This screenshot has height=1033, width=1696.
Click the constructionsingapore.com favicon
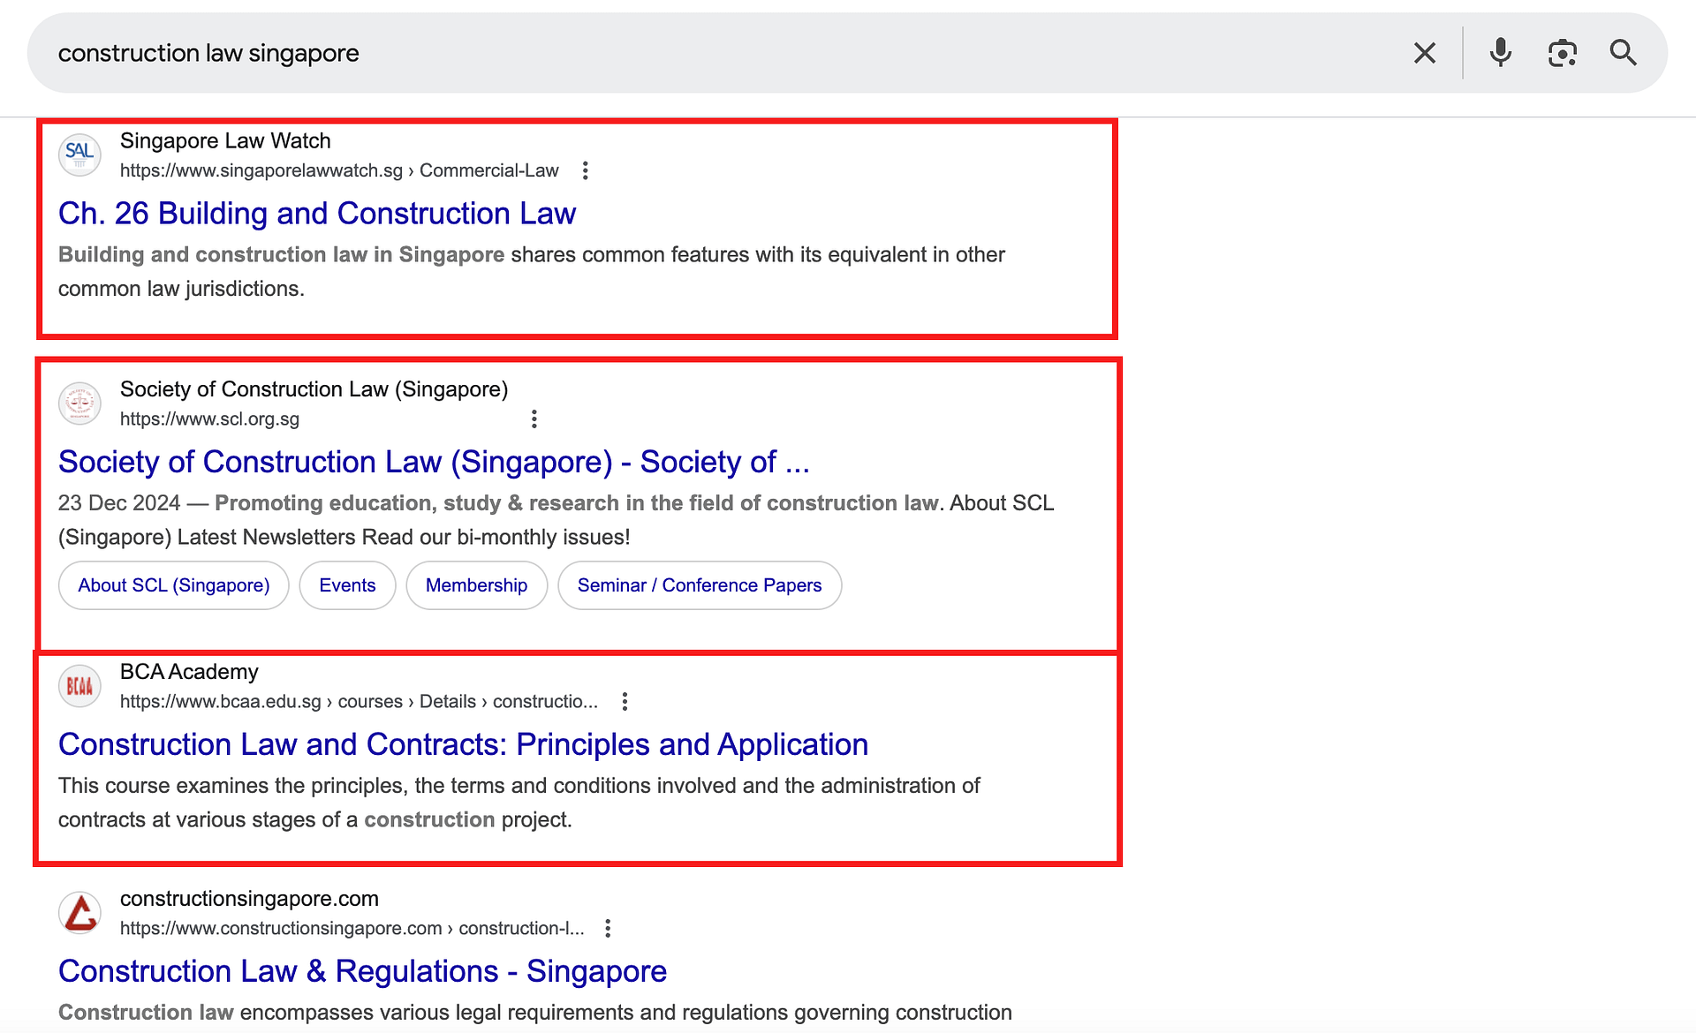(79, 912)
